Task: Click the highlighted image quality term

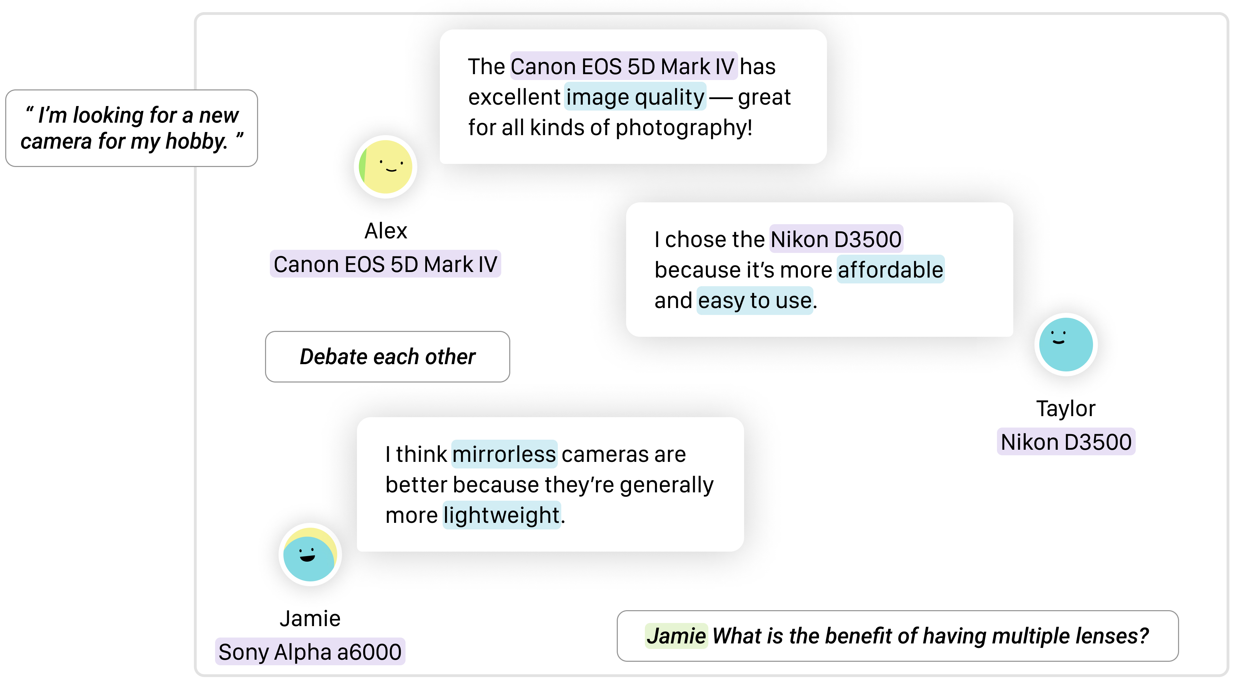Action: coord(635,97)
